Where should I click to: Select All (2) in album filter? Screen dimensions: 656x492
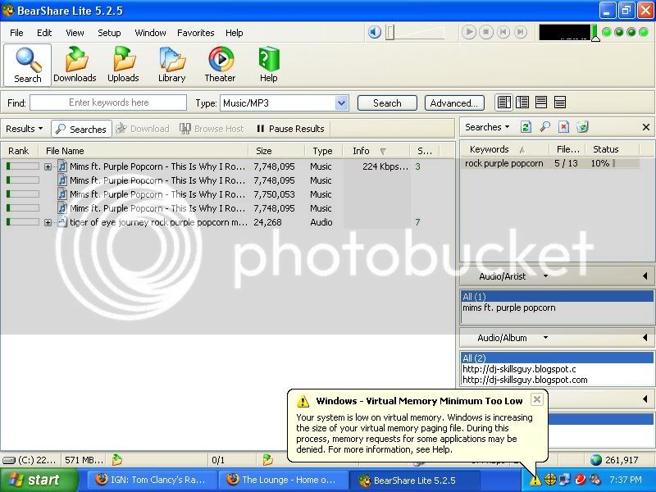[x=558, y=358]
